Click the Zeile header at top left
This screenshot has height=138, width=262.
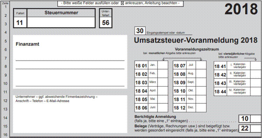[5, 3]
